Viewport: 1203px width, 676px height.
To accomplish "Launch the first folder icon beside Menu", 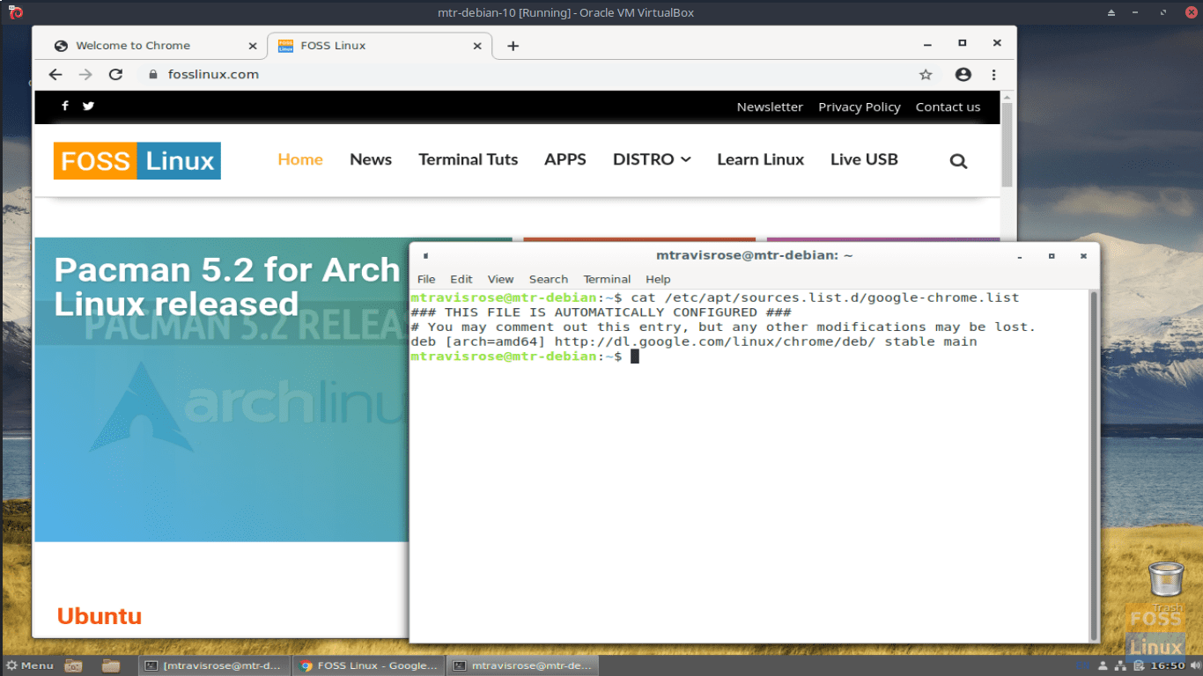I will [74, 665].
